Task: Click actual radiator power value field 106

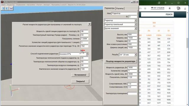Action: click(x=84, y=69)
